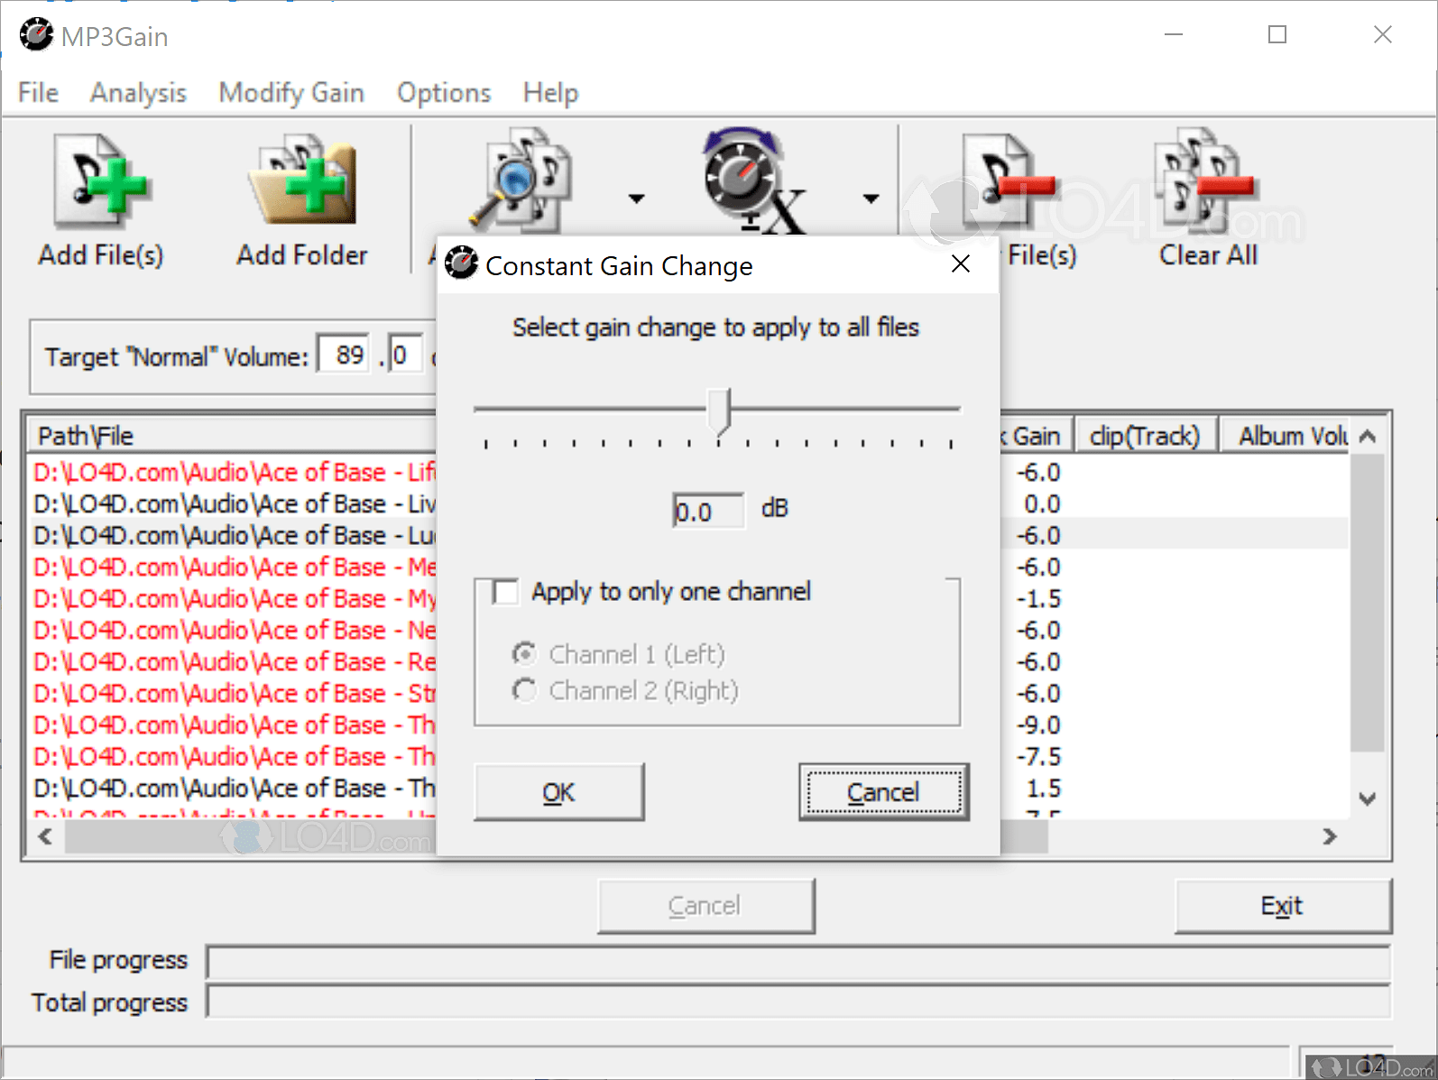Click the -1.5 gain value cell

(1038, 598)
